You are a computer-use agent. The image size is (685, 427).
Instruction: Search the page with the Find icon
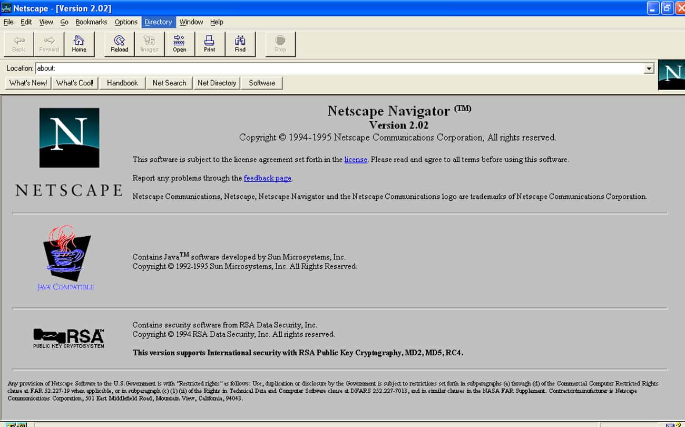(240, 43)
